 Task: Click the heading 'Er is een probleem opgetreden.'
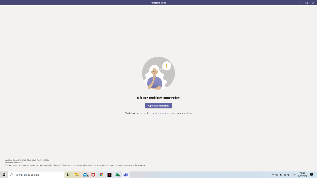pos(158,98)
